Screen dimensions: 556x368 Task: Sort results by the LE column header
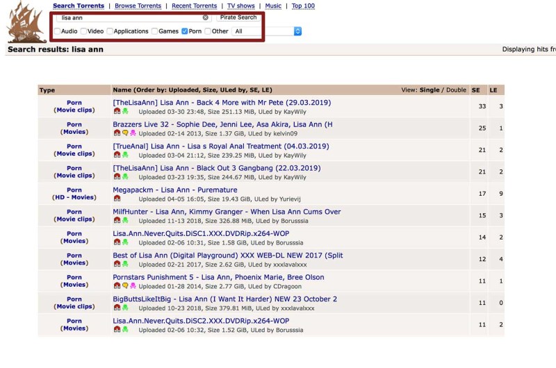[493, 90]
